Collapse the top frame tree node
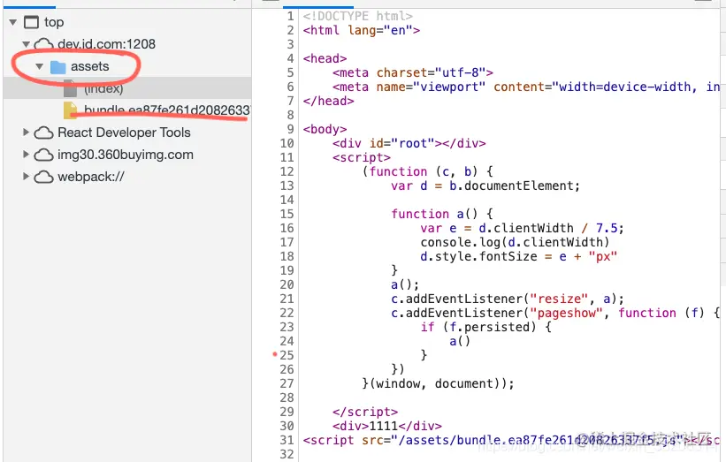Image resolution: width=726 pixels, height=462 pixels. pos(13,22)
